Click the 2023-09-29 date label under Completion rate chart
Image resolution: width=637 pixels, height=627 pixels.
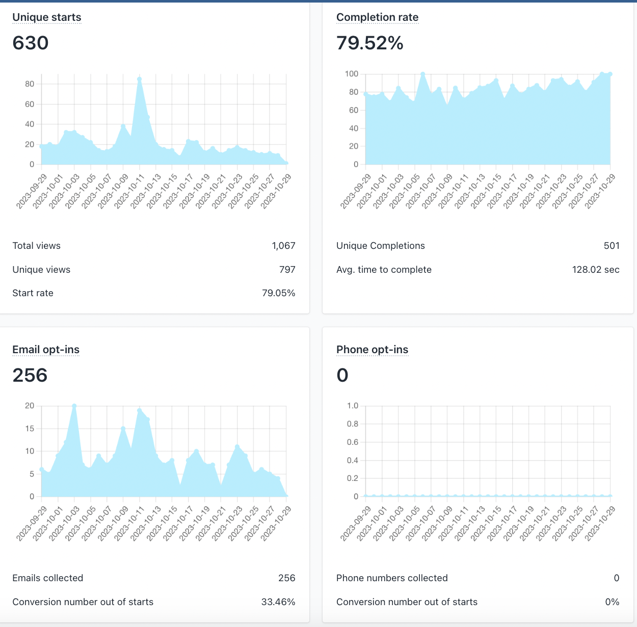[355, 191]
